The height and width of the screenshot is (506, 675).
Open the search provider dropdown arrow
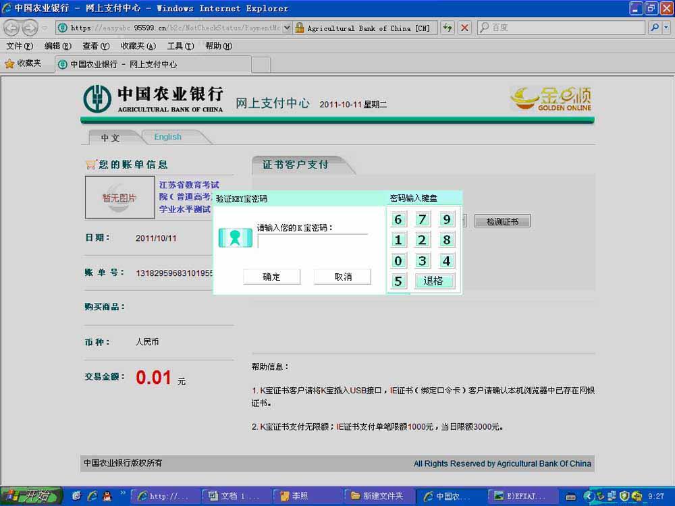coord(667,28)
